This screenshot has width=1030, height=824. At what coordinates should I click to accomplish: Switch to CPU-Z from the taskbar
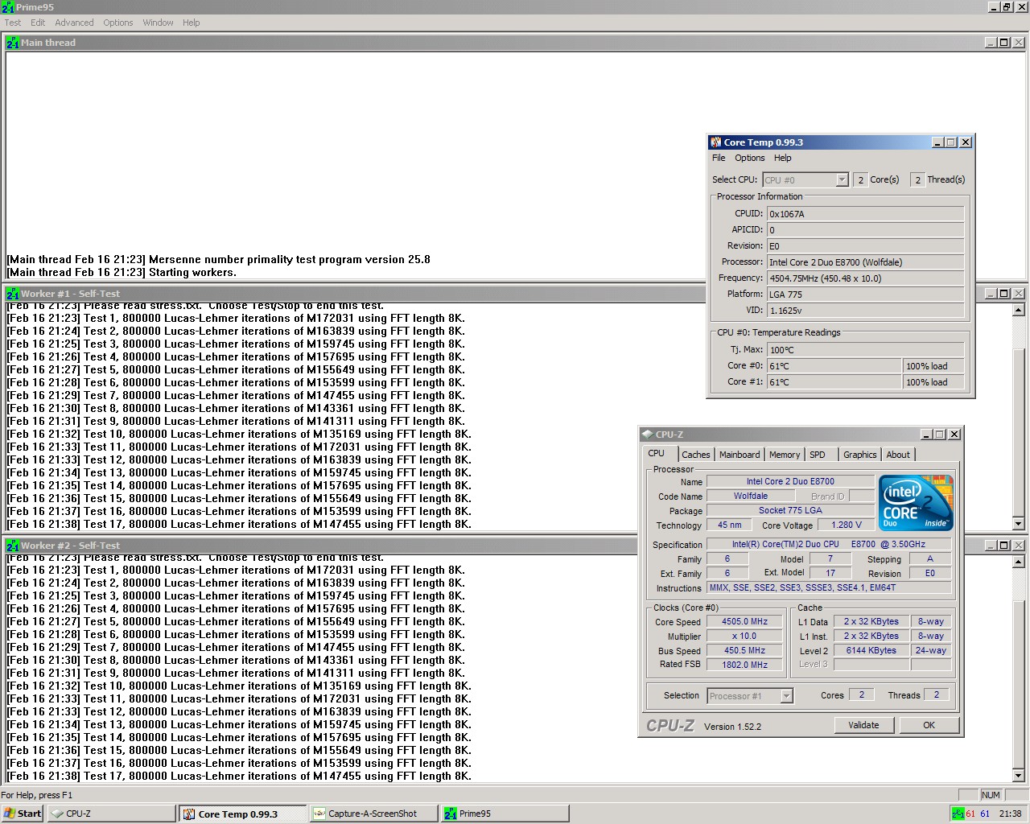click(111, 814)
